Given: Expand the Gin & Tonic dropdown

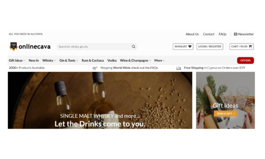Looking at the screenshot, I should tap(69, 61).
